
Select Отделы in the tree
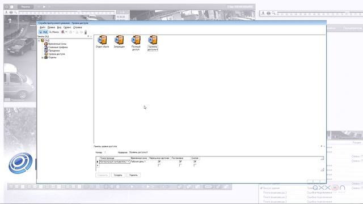coord(52,57)
